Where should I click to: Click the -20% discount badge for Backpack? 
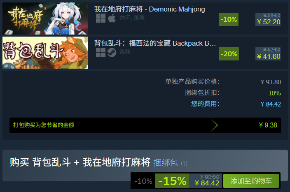point(229,54)
